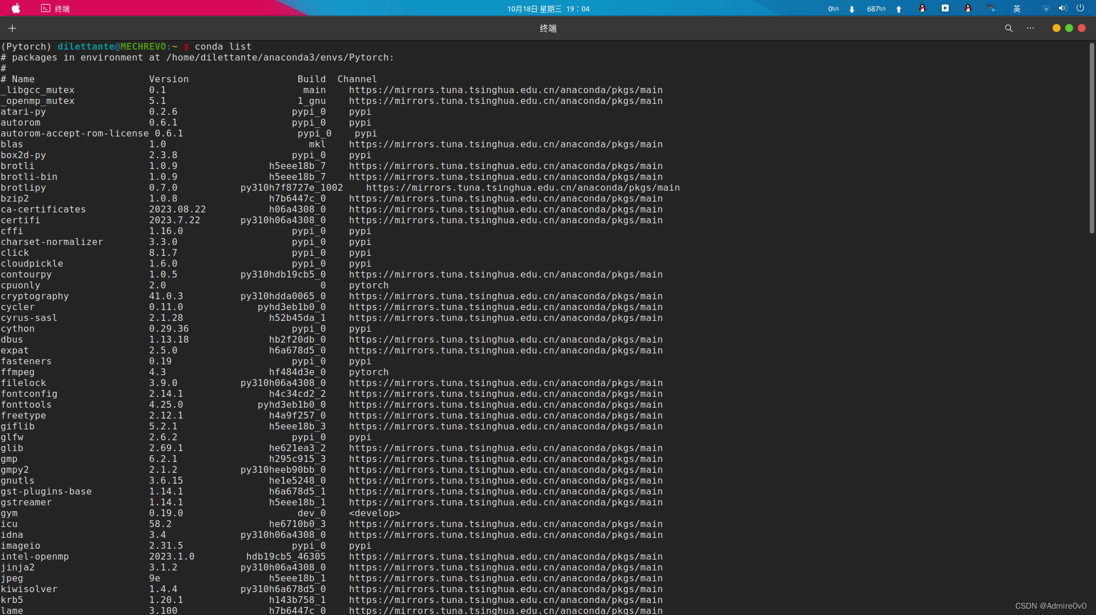Click the 'Channel' column header
This screenshot has height=615, width=1096.
click(357, 79)
